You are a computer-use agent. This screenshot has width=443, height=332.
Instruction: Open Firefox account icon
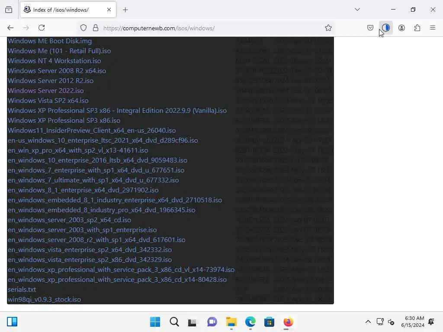point(402,28)
